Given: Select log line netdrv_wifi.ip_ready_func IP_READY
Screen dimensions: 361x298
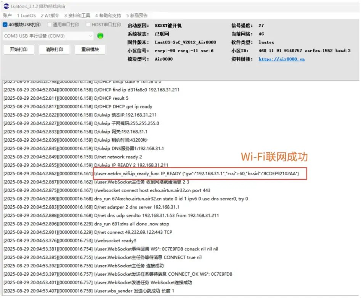Looking at the screenshot, I should point(151,173).
